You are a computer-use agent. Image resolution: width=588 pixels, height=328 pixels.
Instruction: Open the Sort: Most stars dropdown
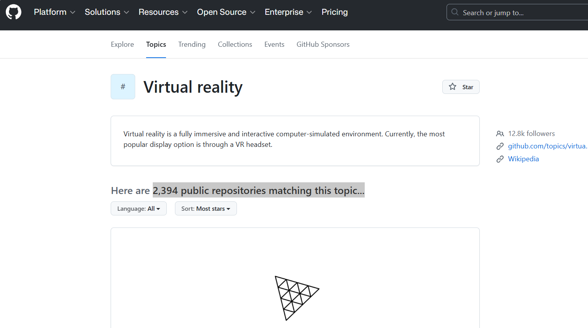pyautogui.click(x=206, y=208)
